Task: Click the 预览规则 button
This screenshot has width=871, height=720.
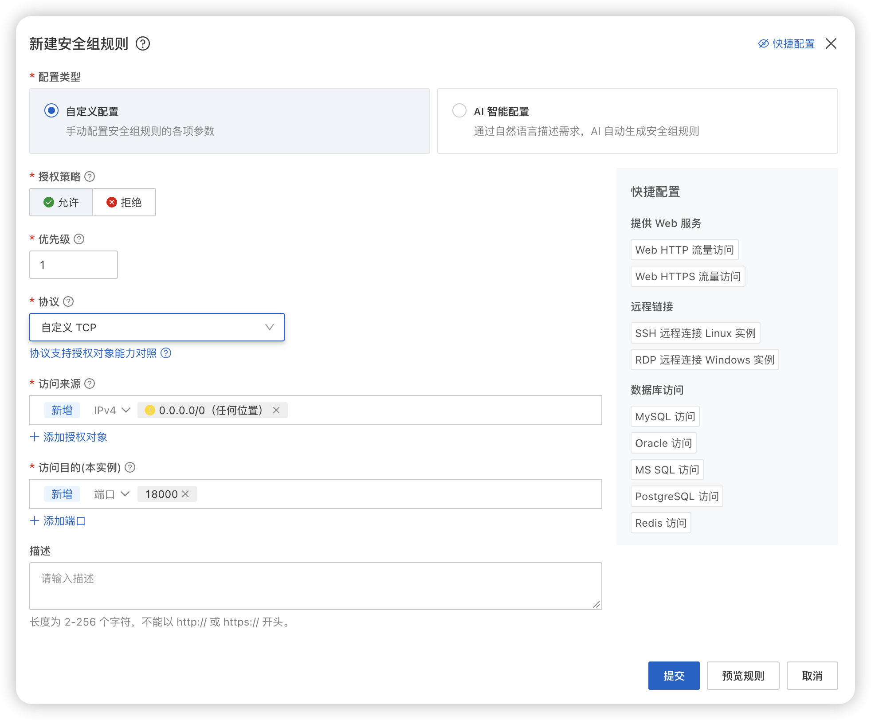Action: click(x=743, y=676)
